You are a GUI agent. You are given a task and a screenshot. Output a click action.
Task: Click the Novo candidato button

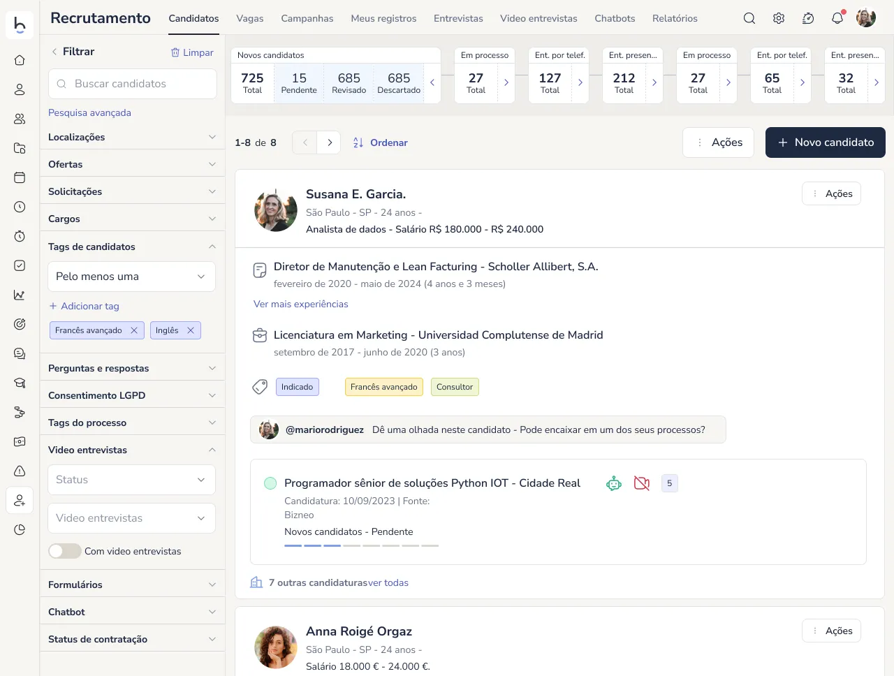pos(826,142)
